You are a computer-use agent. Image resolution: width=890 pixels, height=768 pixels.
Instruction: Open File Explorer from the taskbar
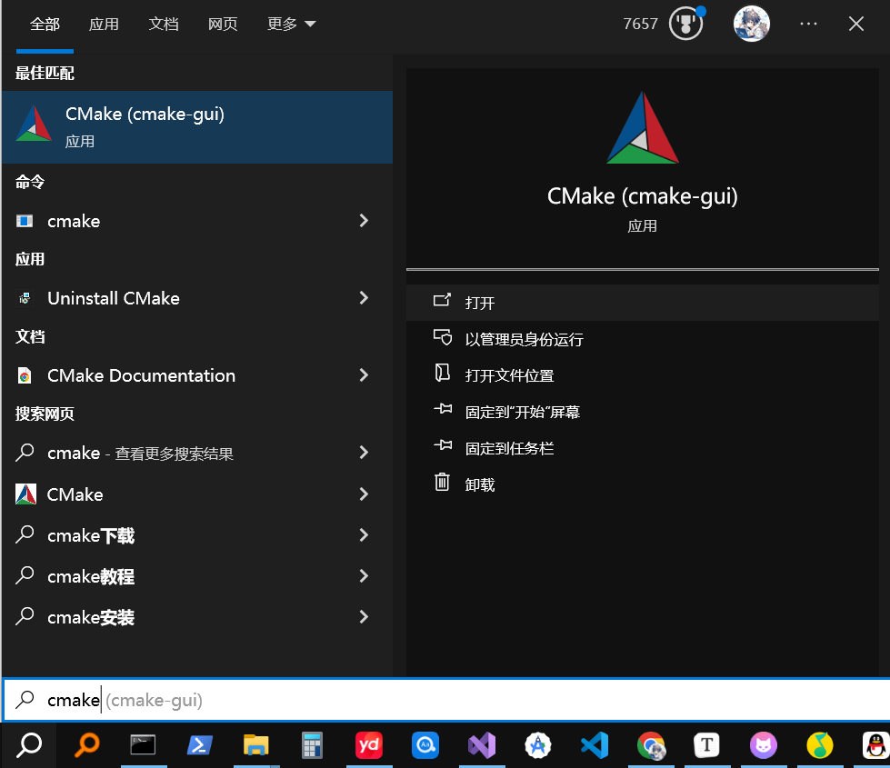click(x=256, y=745)
